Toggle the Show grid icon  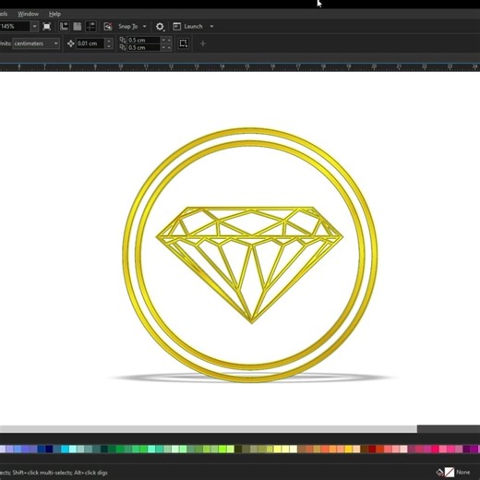coord(78,27)
